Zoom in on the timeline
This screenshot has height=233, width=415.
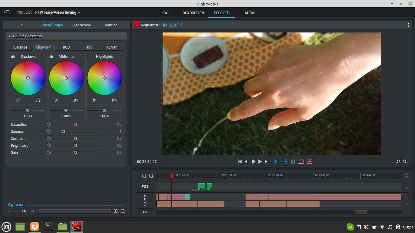point(144,176)
